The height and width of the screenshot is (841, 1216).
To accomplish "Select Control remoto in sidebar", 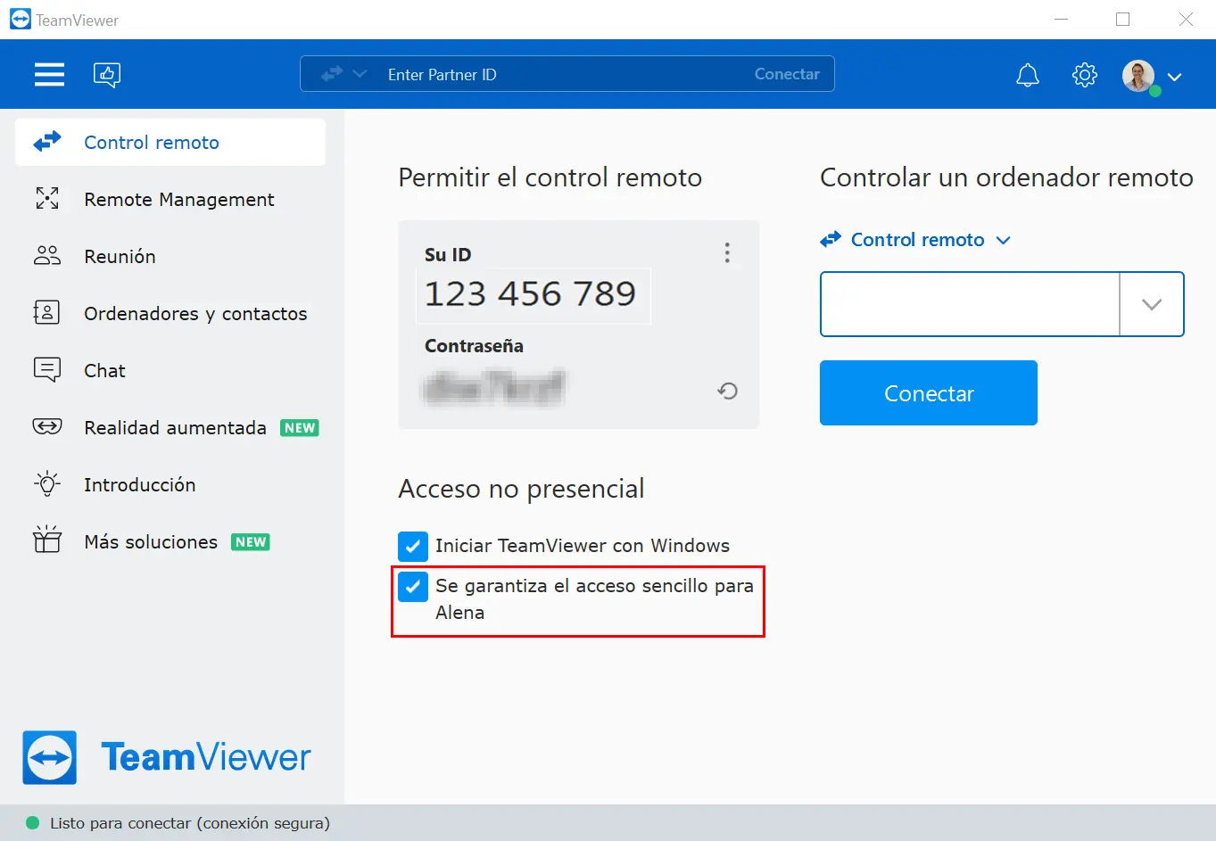I will 170,142.
